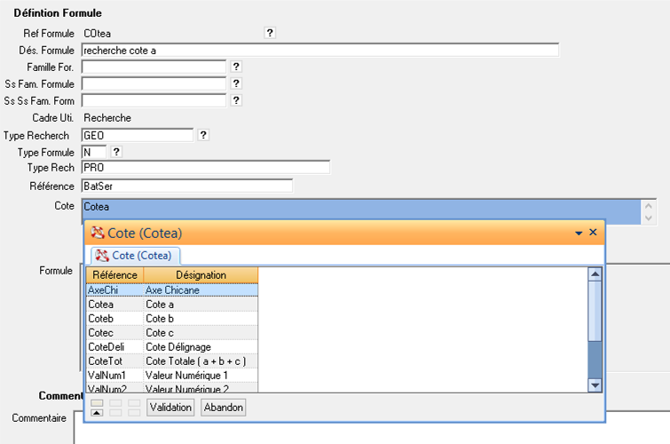
Task: Close the Cote (Cotea) popup window
Action: 593,233
